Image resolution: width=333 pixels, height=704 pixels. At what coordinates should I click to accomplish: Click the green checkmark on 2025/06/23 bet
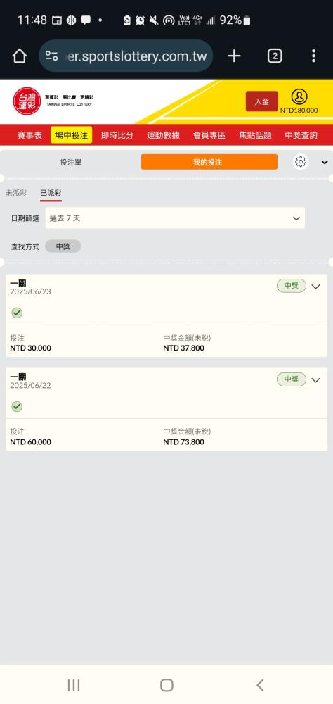[x=17, y=313]
